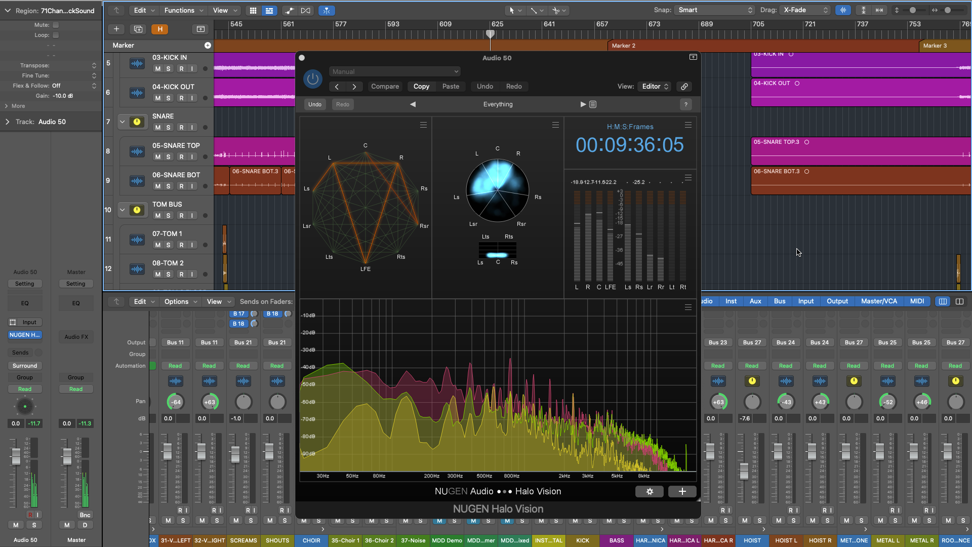Solo the 03-KICK IN track
Viewport: 972px width, 547px height.
[169, 69]
